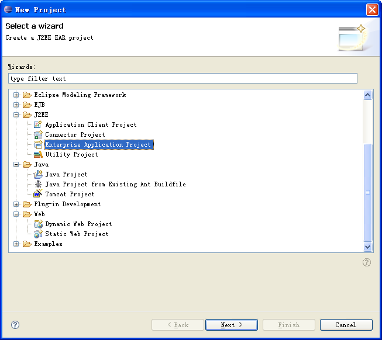382x340 pixels.
Task: Select Static Web Project label
Action: coord(77,234)
